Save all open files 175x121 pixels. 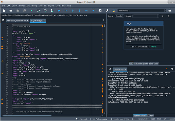[x=24, y=11]
